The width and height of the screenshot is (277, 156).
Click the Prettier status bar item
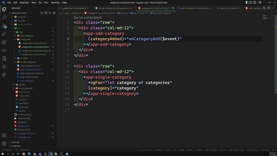[x=264, y=150]
